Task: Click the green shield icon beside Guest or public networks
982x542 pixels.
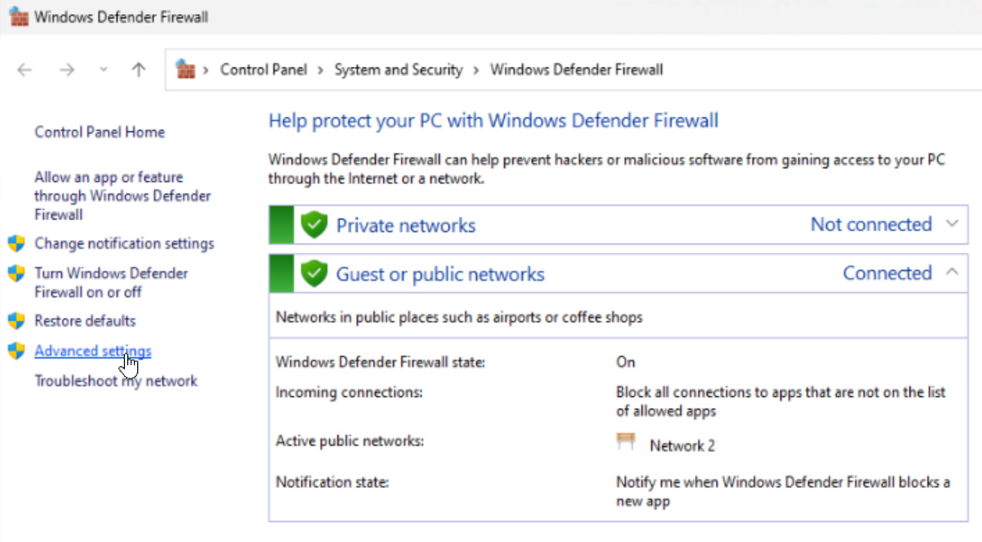Action: pos(314,273)
